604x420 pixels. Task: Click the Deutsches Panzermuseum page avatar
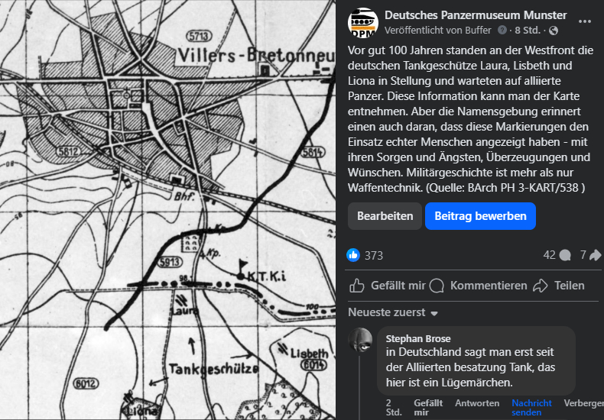[x=362, y=22]
